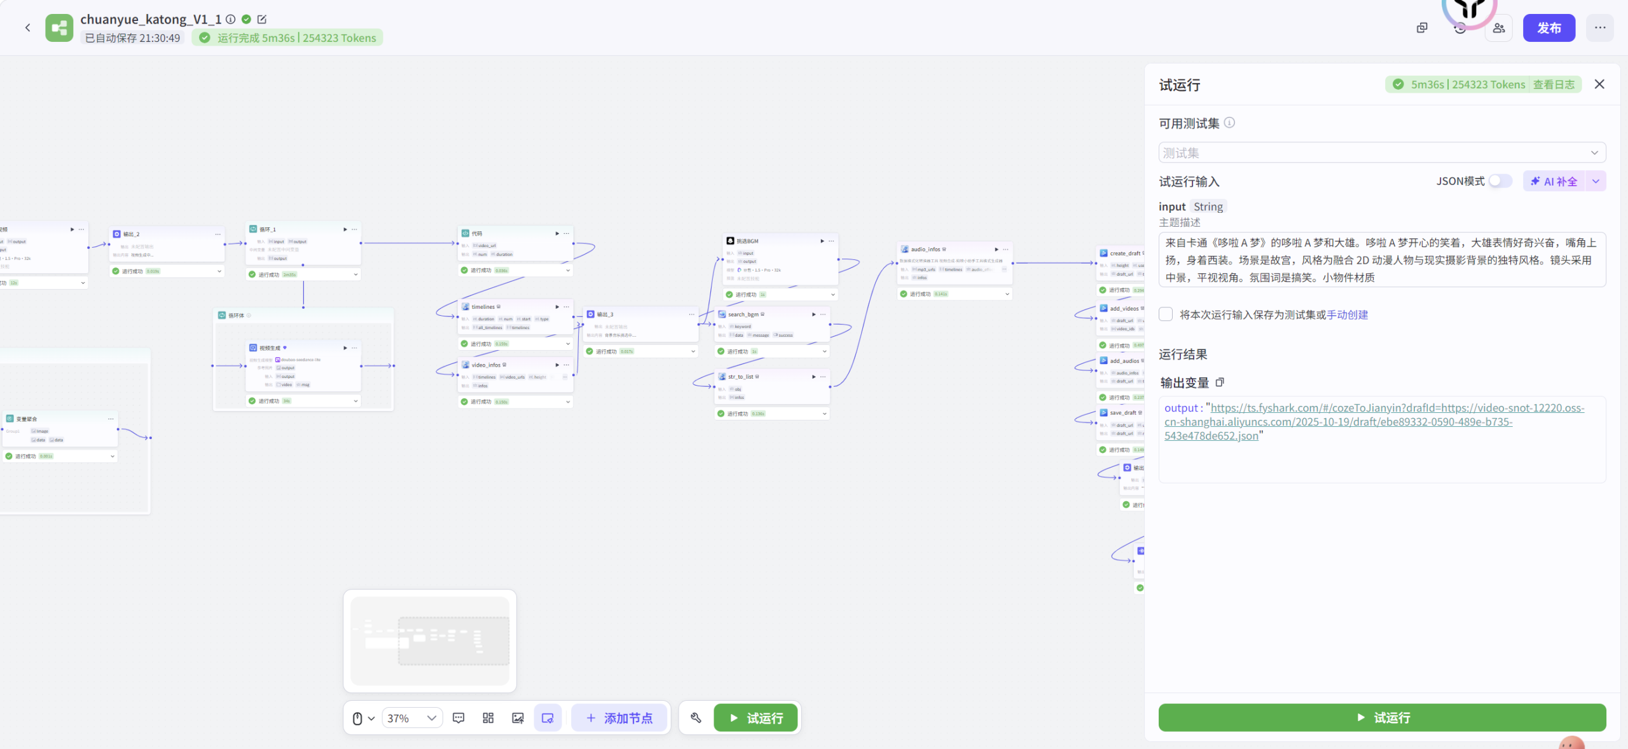Image resolution: width=1628 pixels, height=749 pixels.
Task: Click the input 主题描述 text field
Action: (1381, 260)
